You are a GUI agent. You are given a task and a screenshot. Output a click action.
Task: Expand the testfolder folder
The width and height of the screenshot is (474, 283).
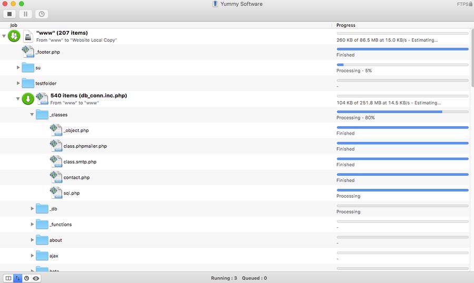(18, 83)
